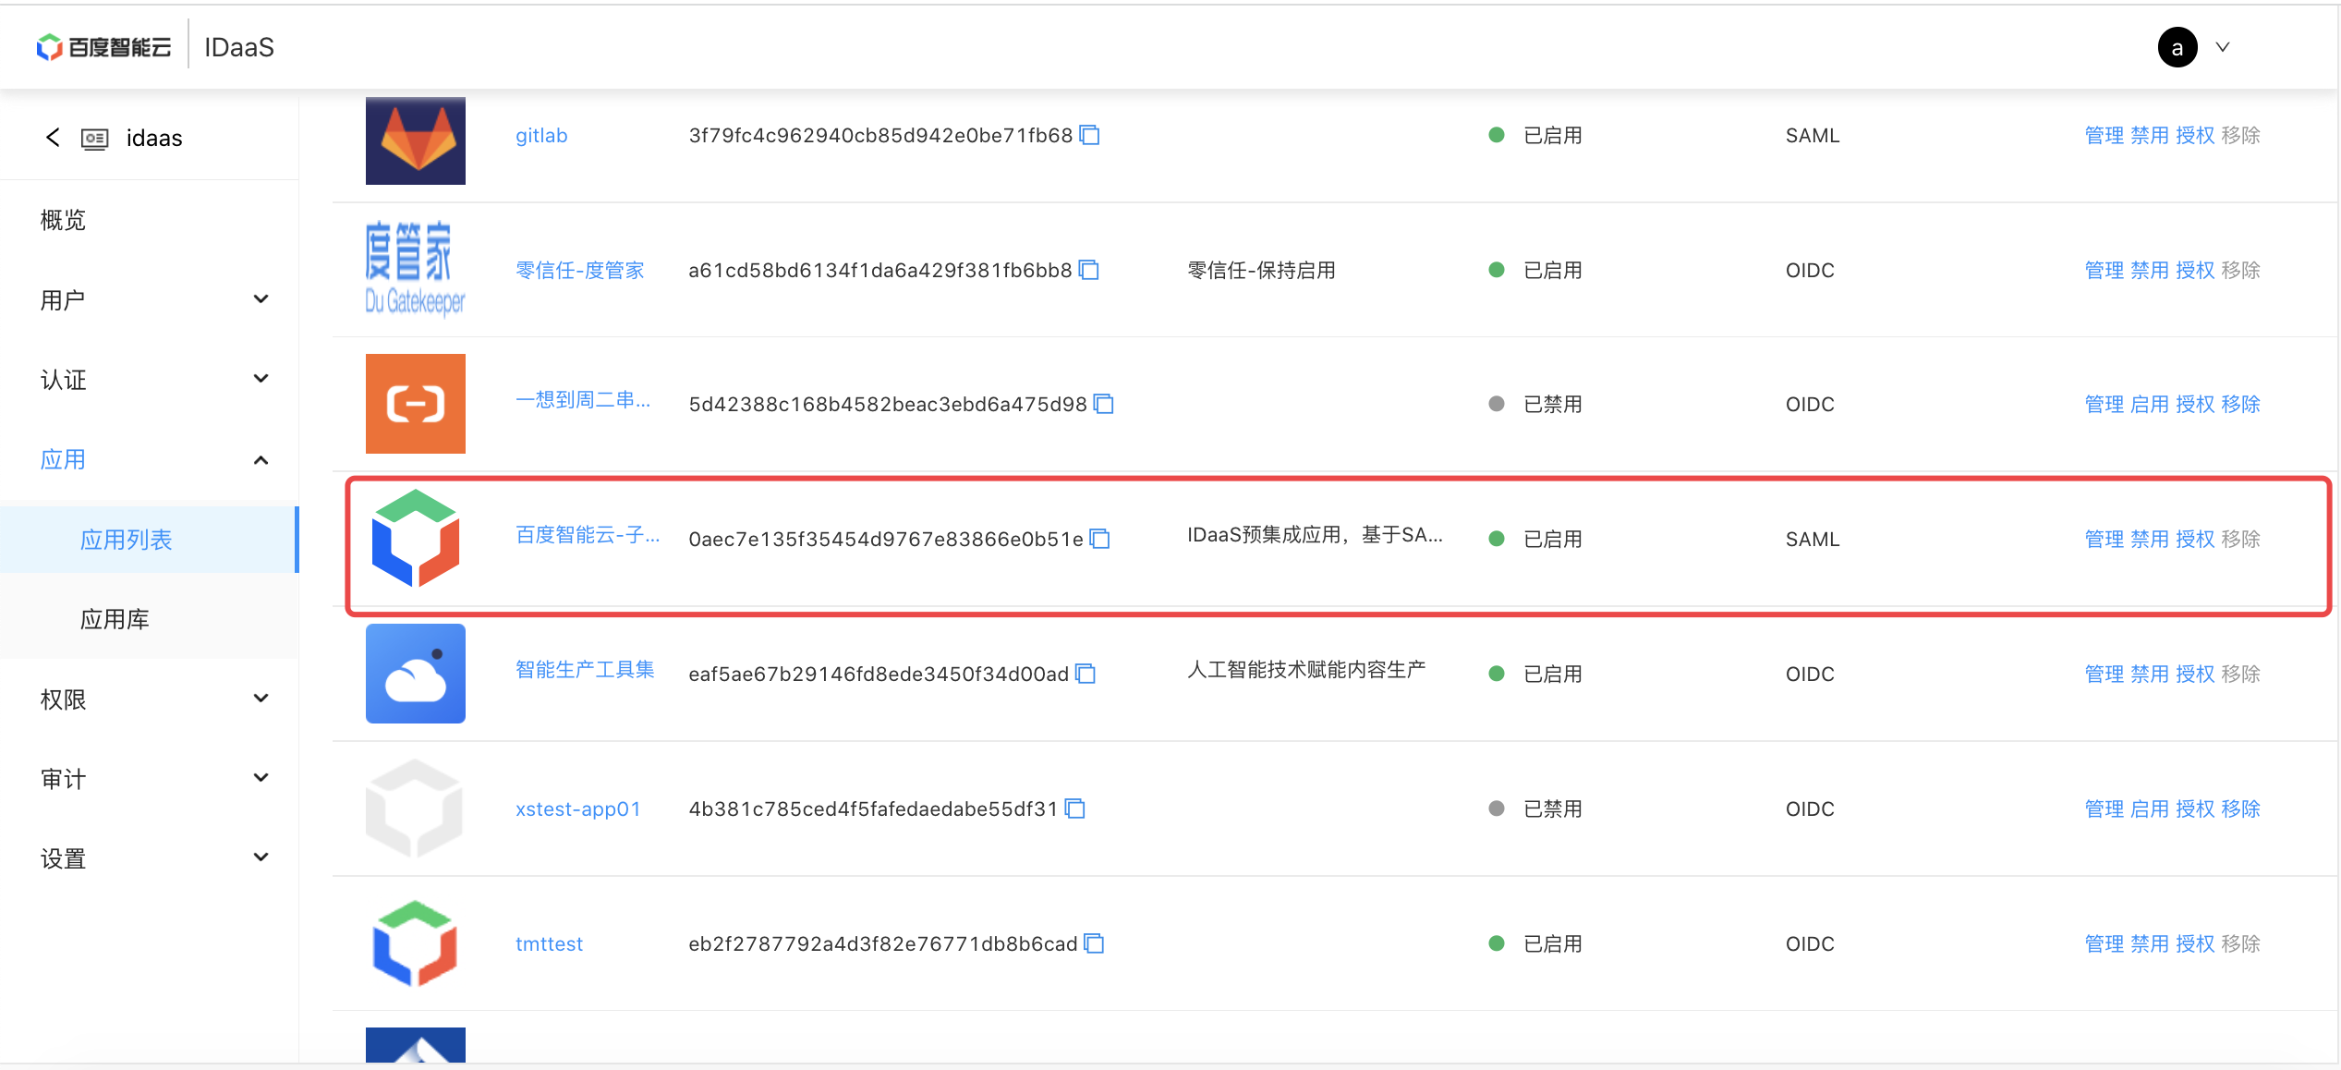Click the 百度智能云-子 app logo
The width and height of the screenshot is (2341, 1070).
[416, 539]
